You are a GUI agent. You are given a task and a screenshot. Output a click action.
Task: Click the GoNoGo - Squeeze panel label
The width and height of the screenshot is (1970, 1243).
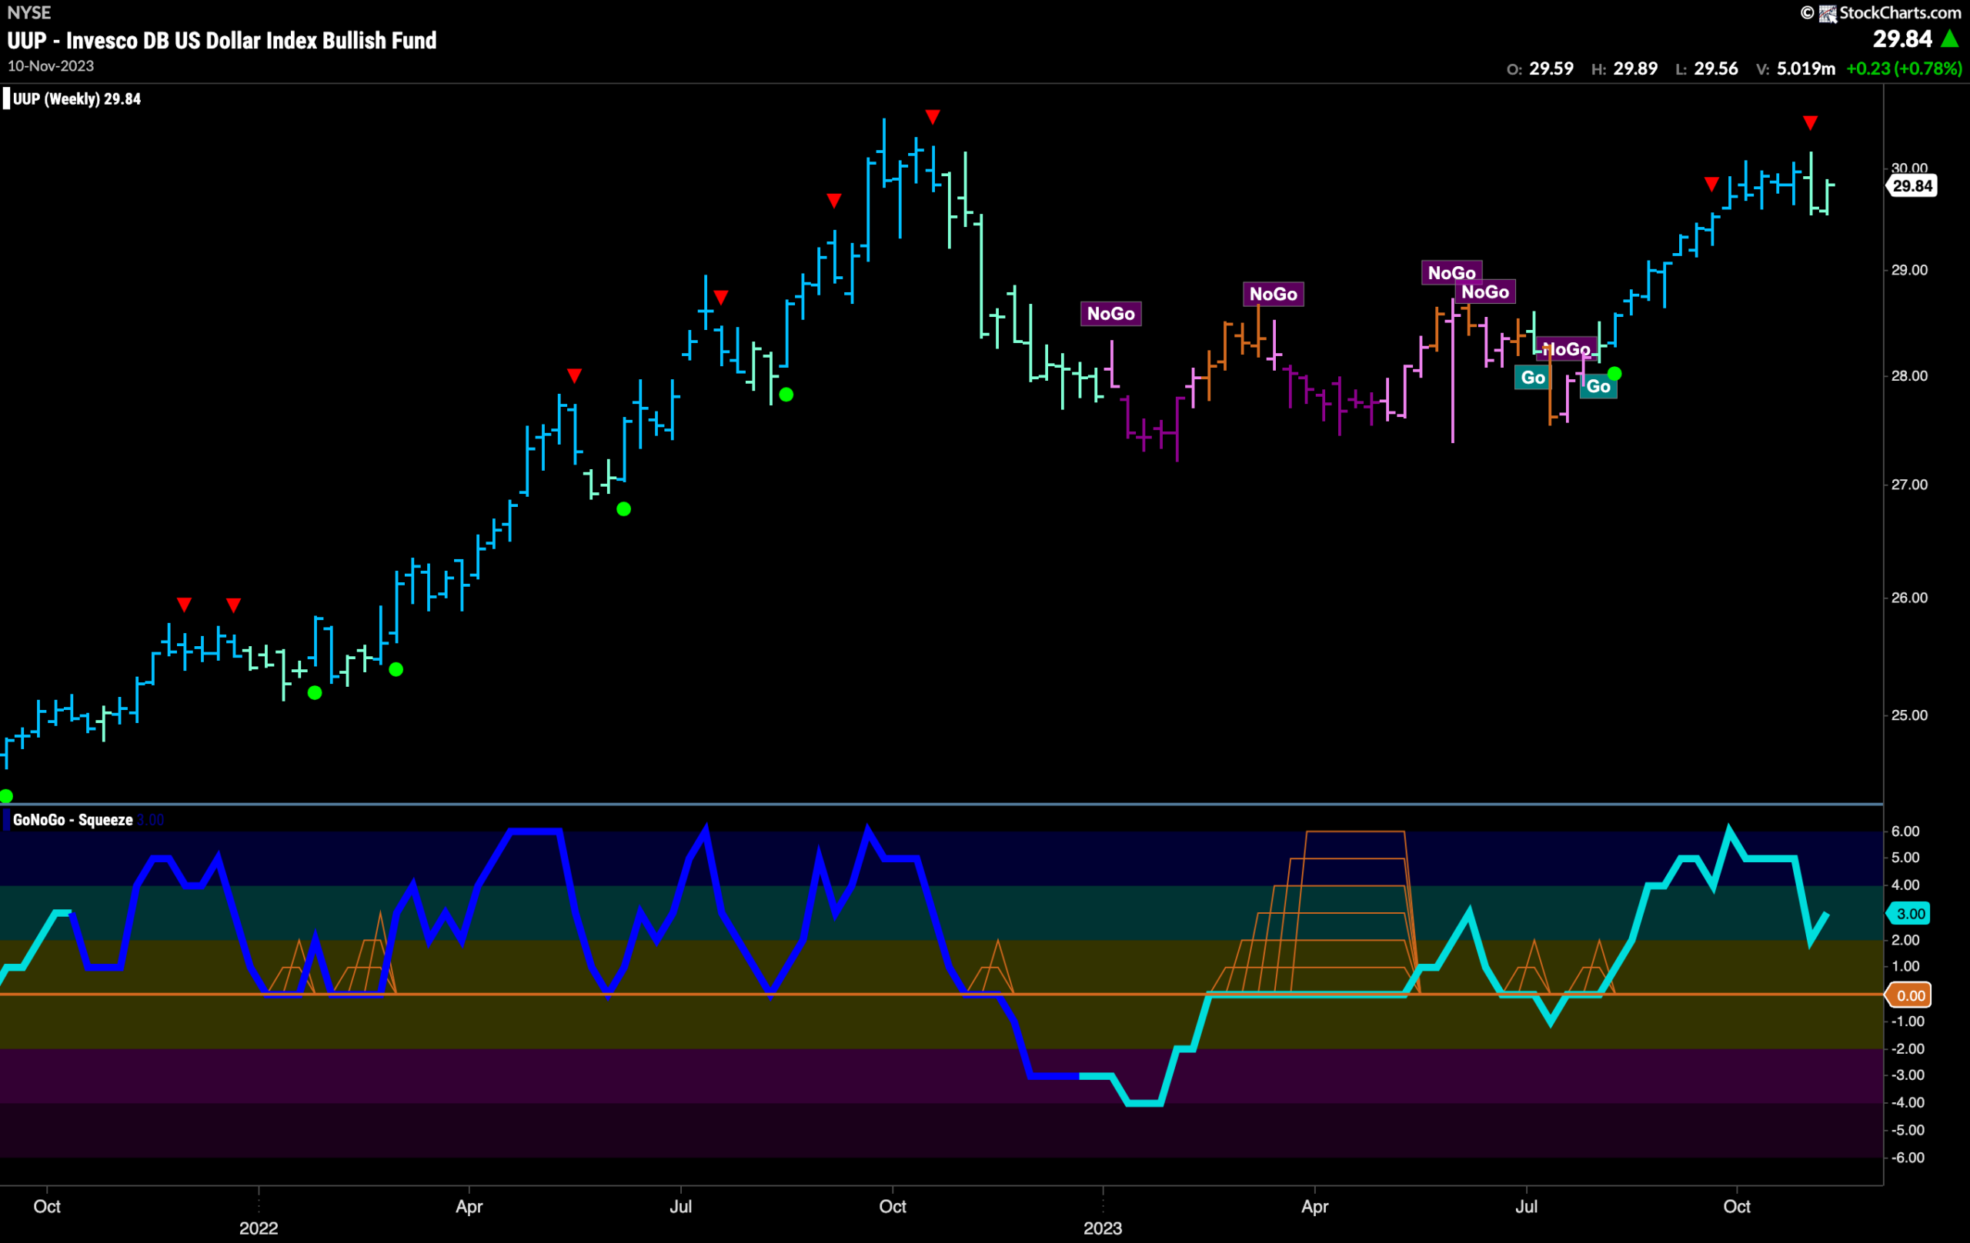coord(73,820)
